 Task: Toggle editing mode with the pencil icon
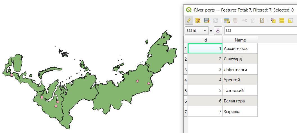point(189,20)
